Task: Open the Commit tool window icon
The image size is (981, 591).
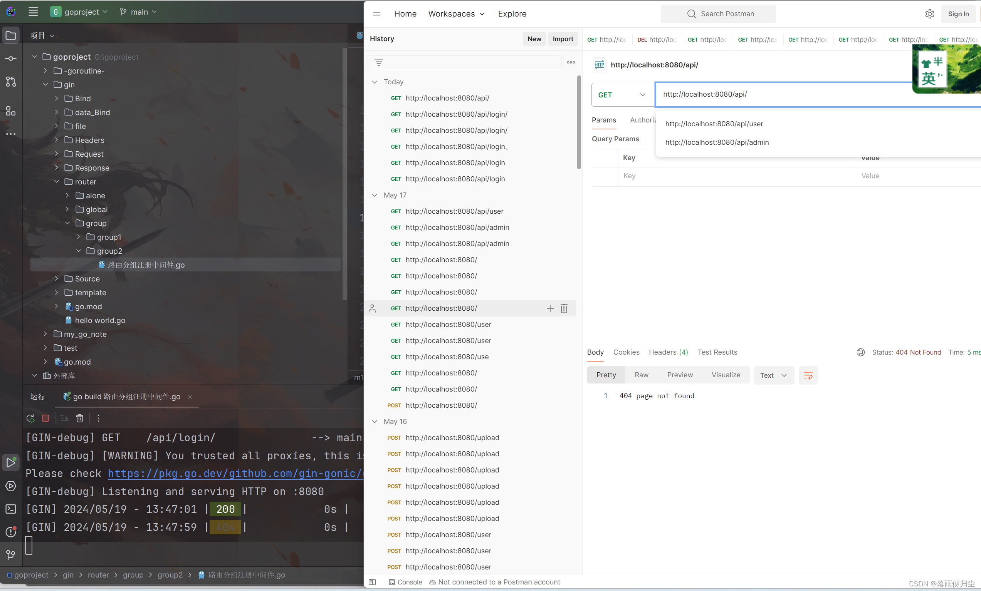Action: pyautogui.click(x=11, y=59)
